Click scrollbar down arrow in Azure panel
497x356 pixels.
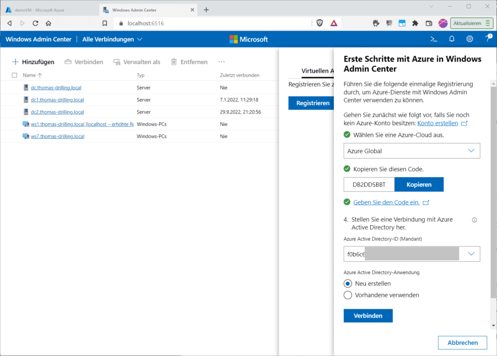coord(493,325)
